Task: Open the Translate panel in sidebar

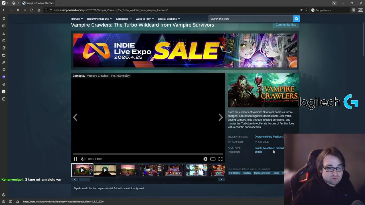Action: pos(4,62)
